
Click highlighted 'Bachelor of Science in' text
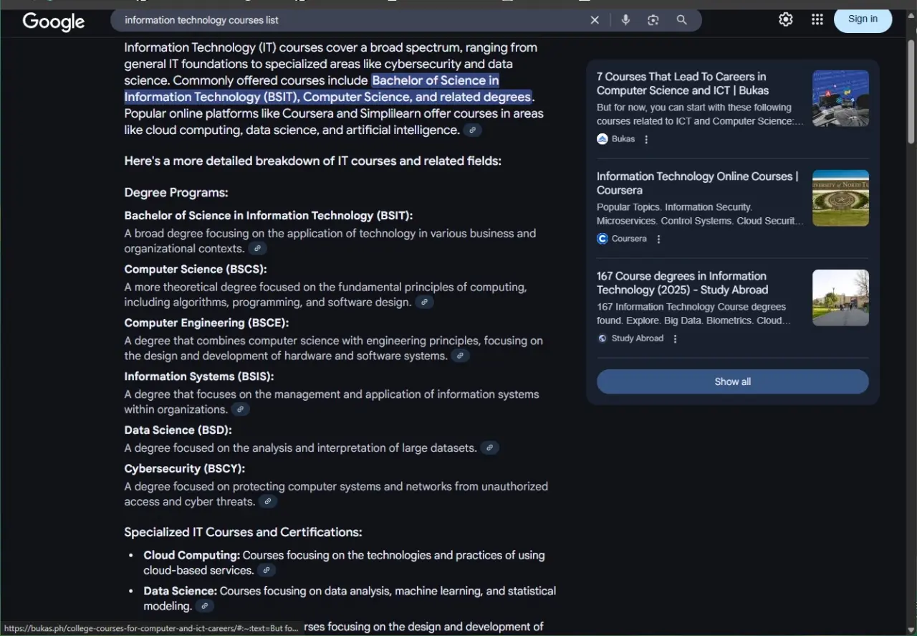(x=436, y=80)
